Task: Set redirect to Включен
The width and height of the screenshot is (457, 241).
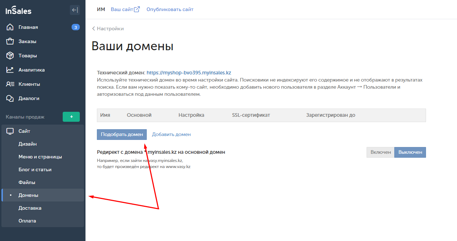Action: coord(380,152)
